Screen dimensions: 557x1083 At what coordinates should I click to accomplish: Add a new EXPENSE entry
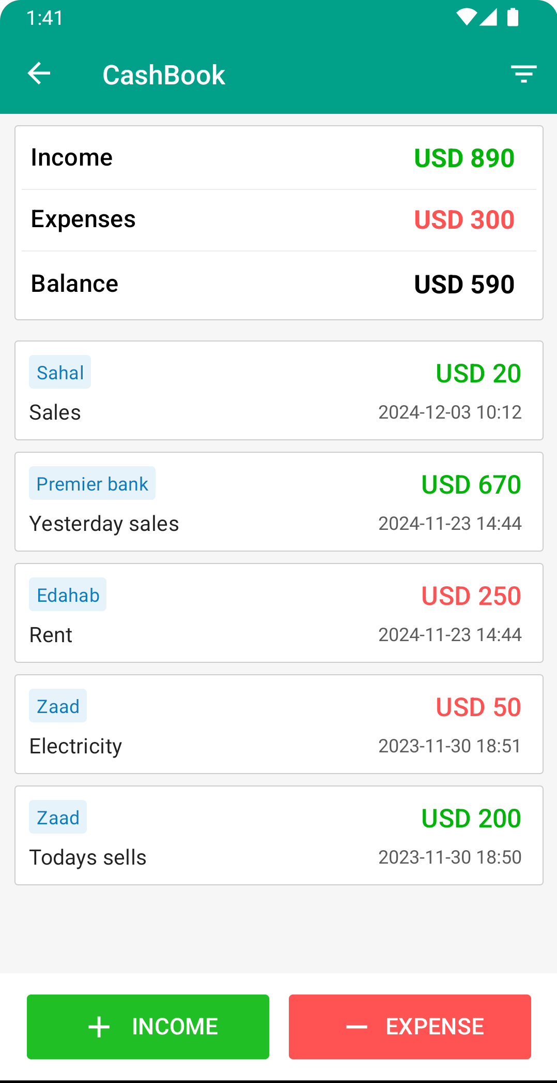(410, 1027)
